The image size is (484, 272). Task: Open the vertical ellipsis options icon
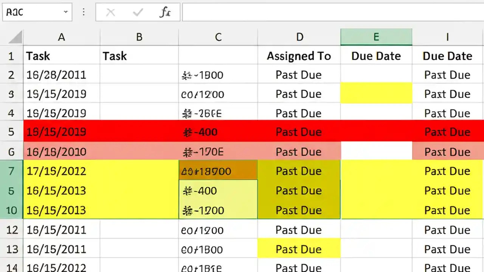pyautogui.click(x=84, y=12)
